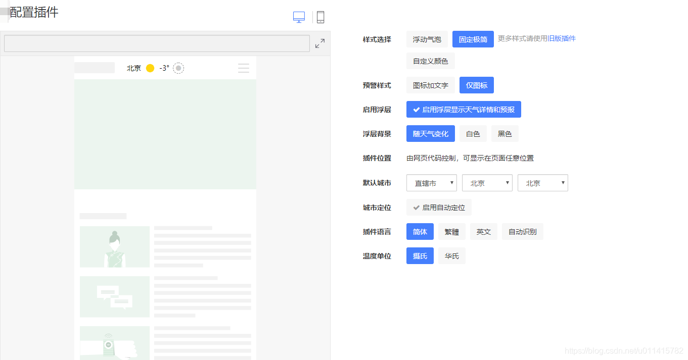Click 北京 city name in preview widget

[x=134, y=68]
